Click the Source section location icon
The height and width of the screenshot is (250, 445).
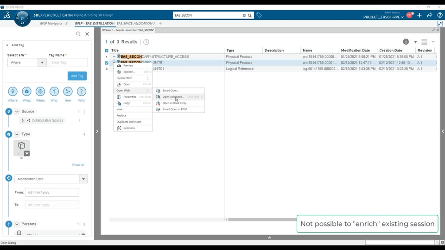click(x=9, y=112)
